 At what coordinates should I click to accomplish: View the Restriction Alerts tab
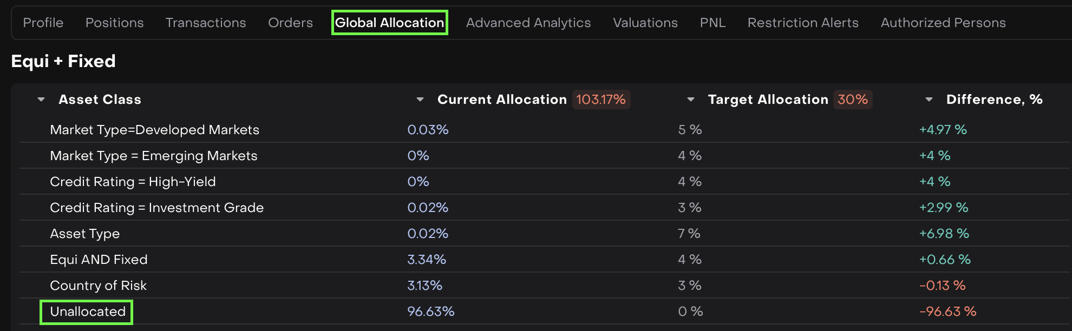pyautogui.click(x=803, y=23)
